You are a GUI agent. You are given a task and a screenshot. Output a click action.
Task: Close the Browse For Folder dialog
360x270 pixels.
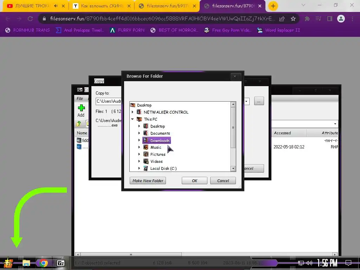click(234, 76)
